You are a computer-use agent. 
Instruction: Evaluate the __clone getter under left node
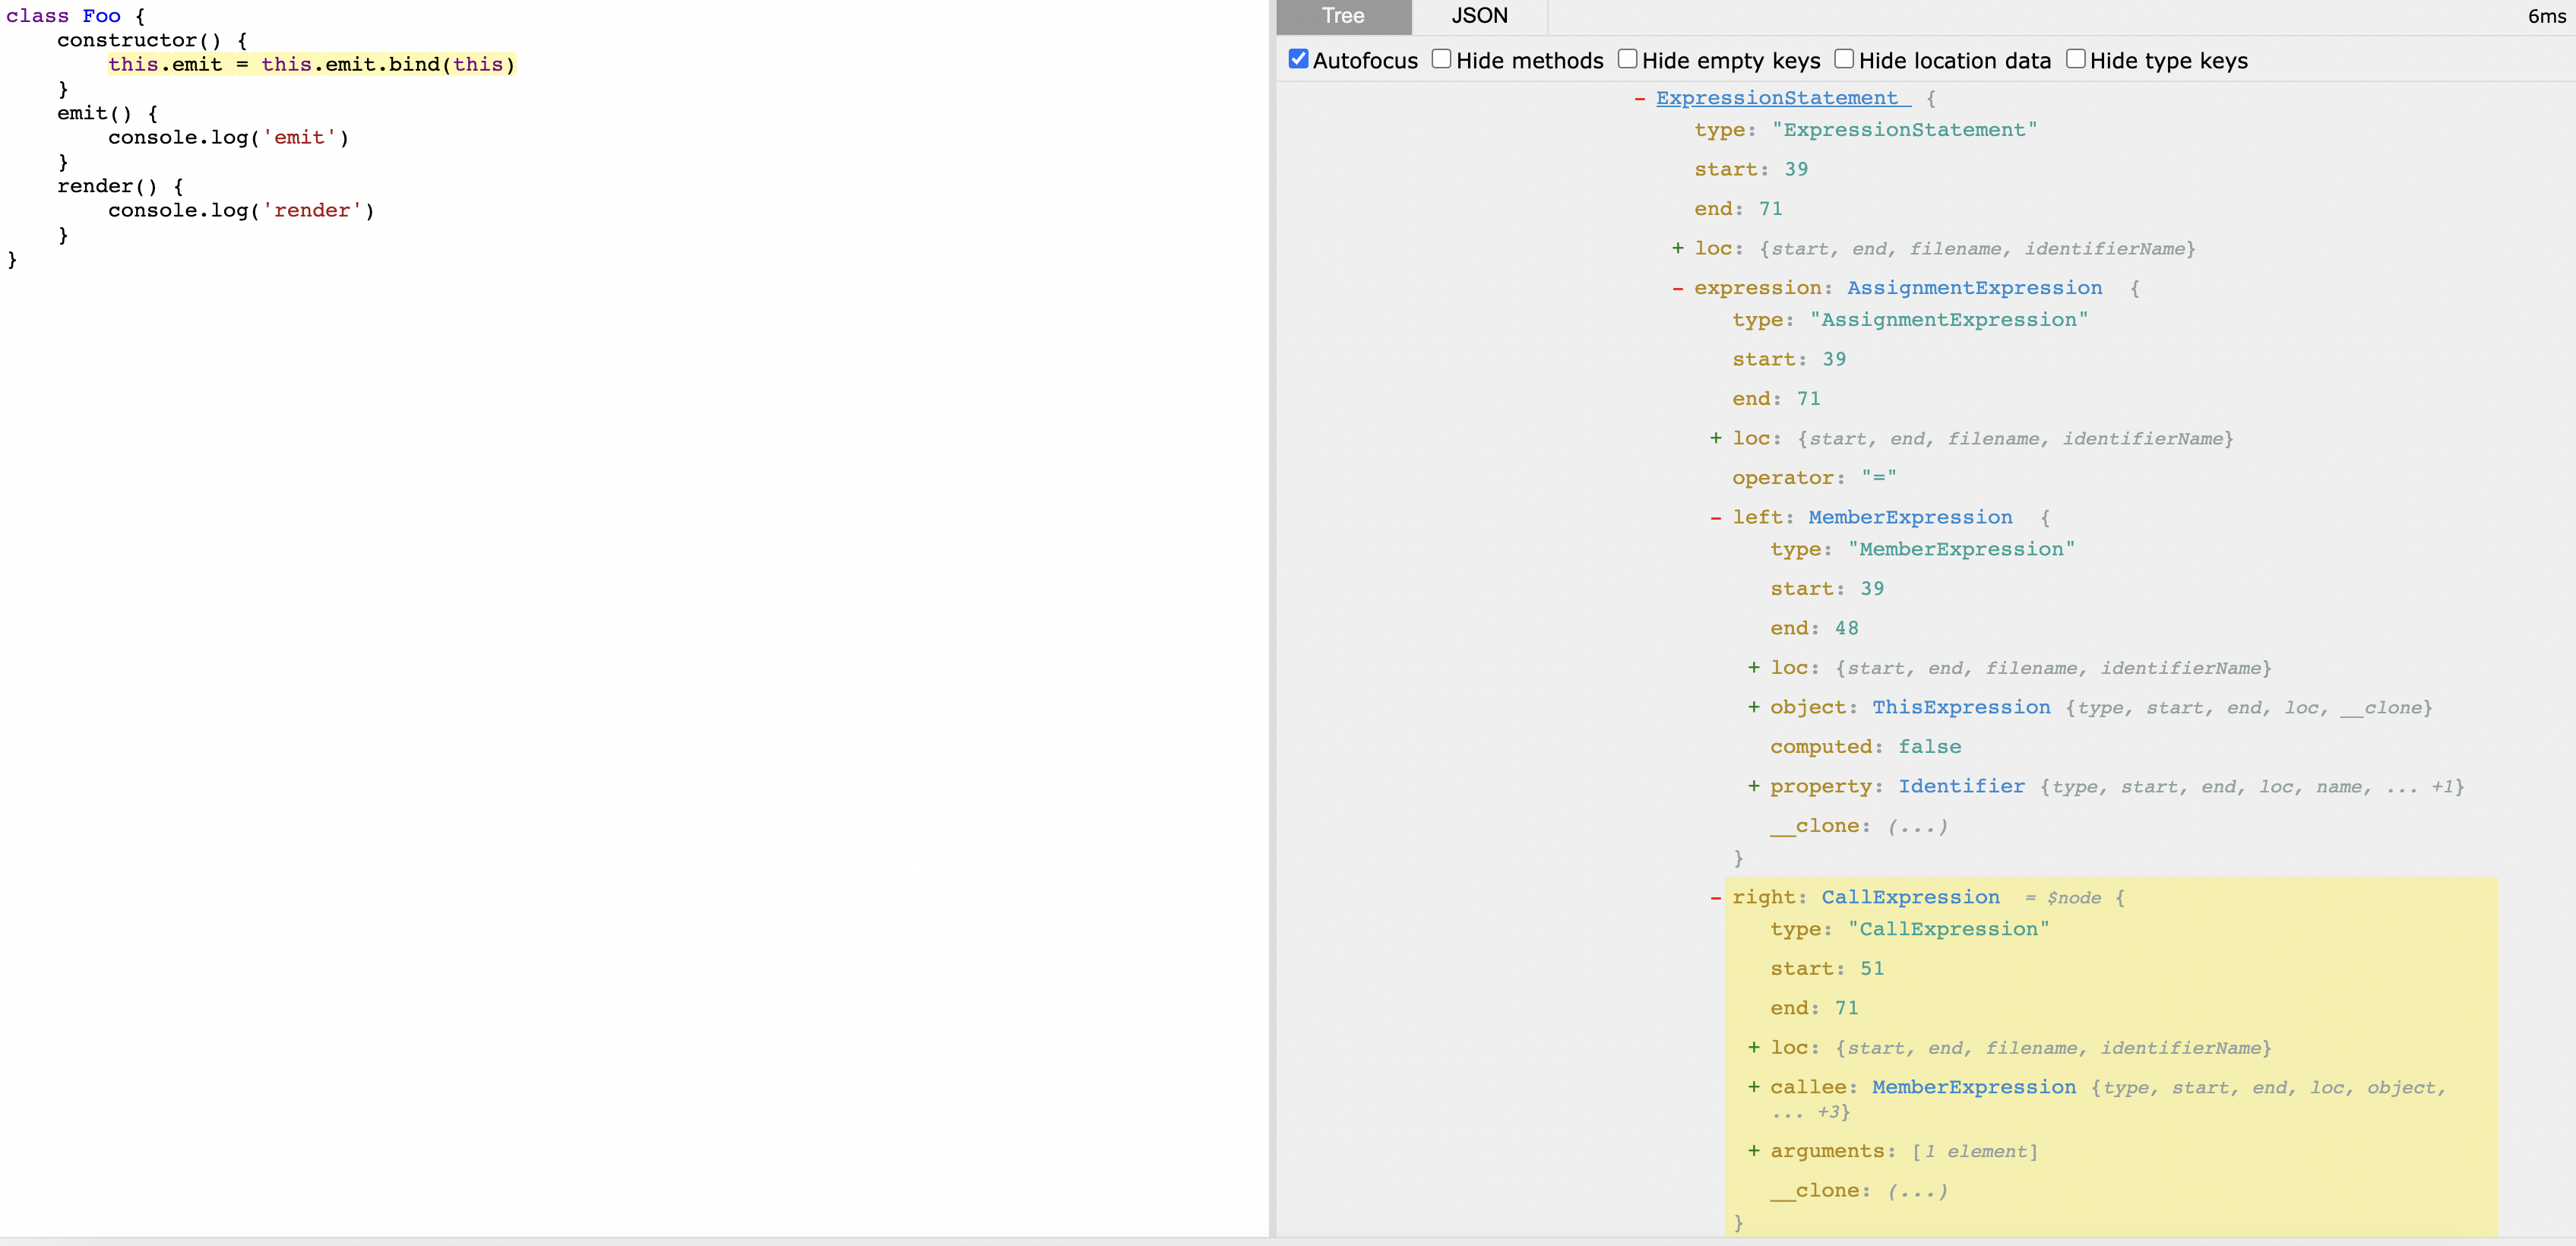point(1917,826)
